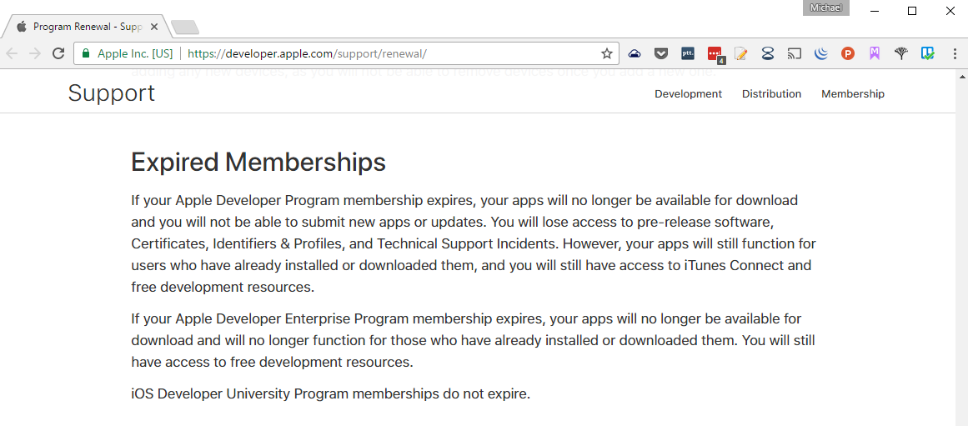Click the notepad-and-pencil extension icon

point(741,53)
